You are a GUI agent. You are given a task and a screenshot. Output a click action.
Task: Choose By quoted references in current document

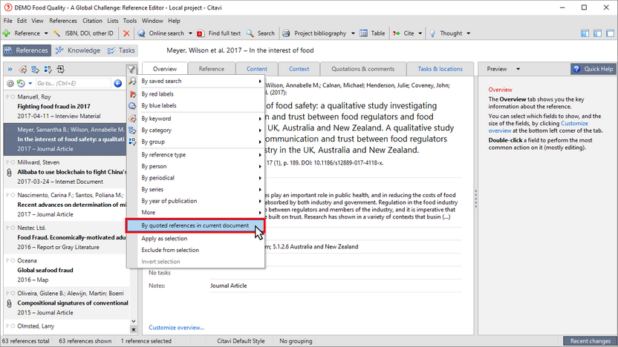coord(195,225)
